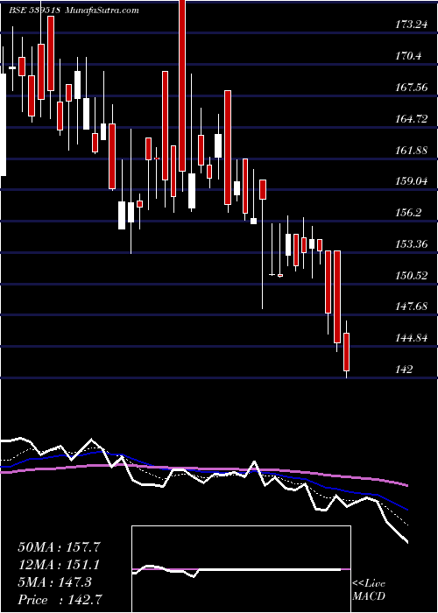Click the 170.4 price axis label
This screenshot has height=613, width=438.
click(x=409, y=56)
